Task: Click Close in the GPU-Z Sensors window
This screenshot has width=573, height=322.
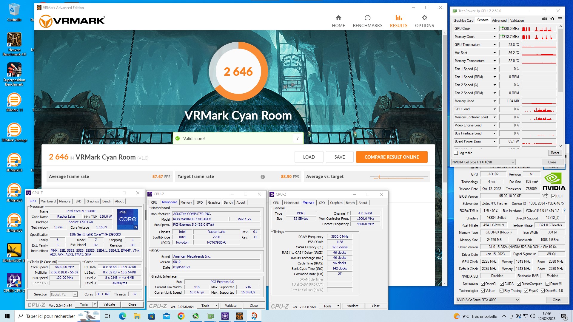Action: [x=552, y=162]
